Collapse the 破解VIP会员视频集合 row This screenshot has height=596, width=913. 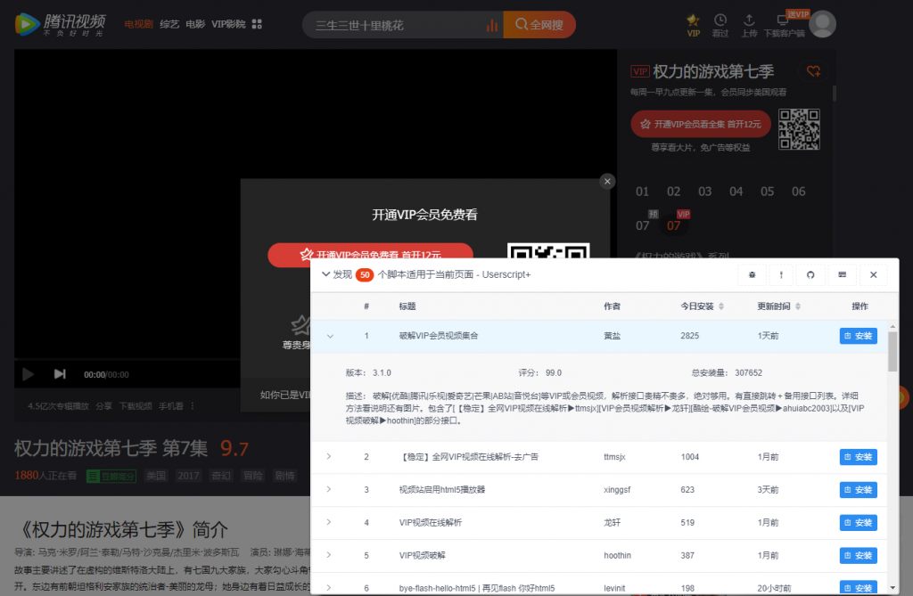pyautogui.click(x=330, y=336)
